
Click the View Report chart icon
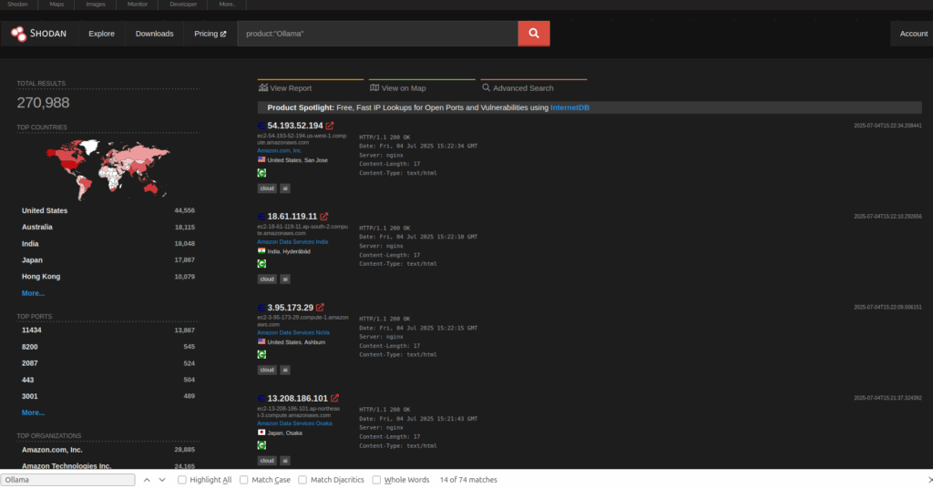[x=263, y=87]
